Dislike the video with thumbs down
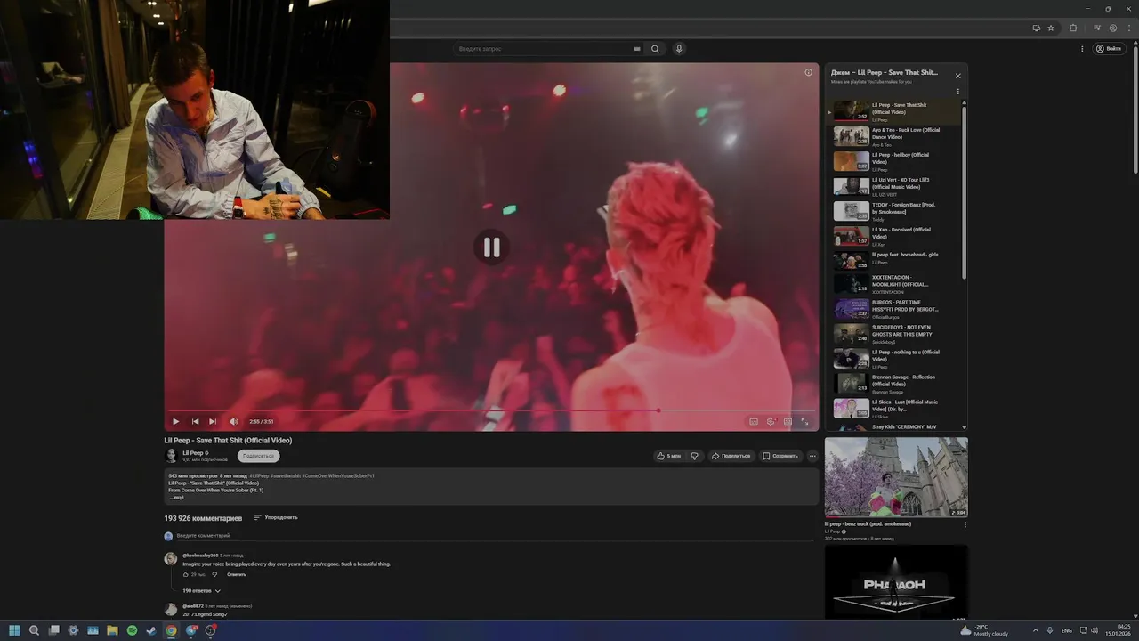 (694, 456)
